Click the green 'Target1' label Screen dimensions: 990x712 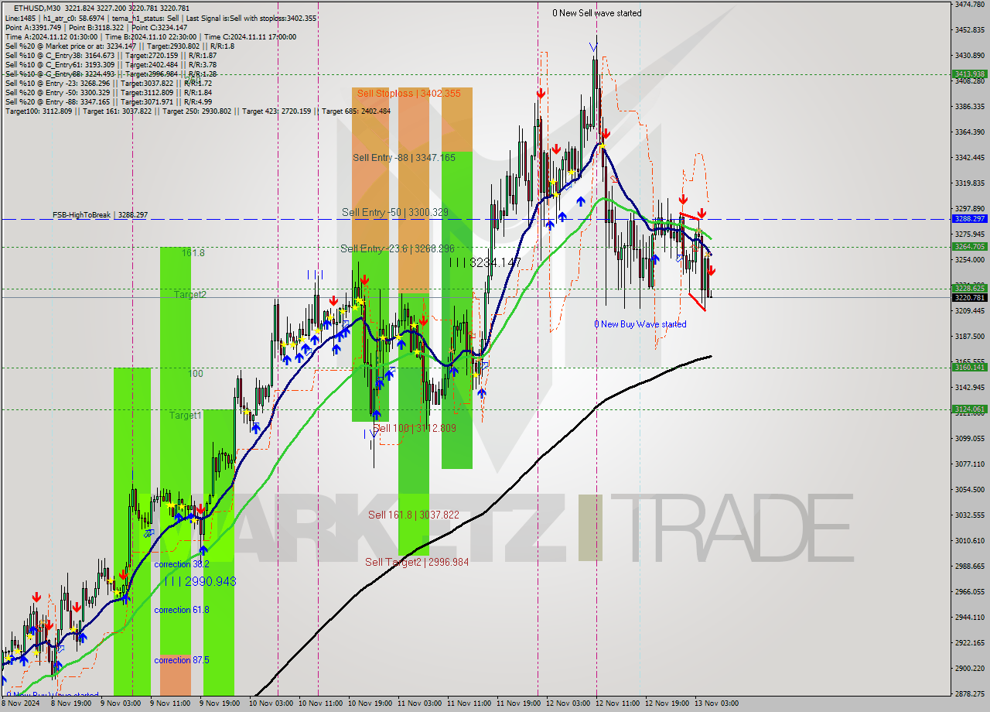pos(186,416)
